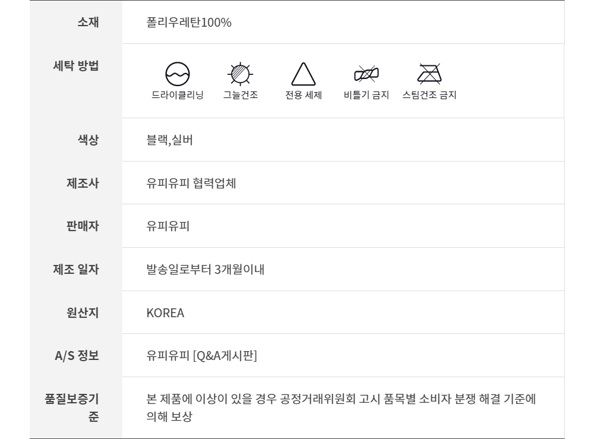The width and height of the screenshot is (594, 439).
Task: Click the 판매자 value 유피유피
Action: click(x=168, y=226)
